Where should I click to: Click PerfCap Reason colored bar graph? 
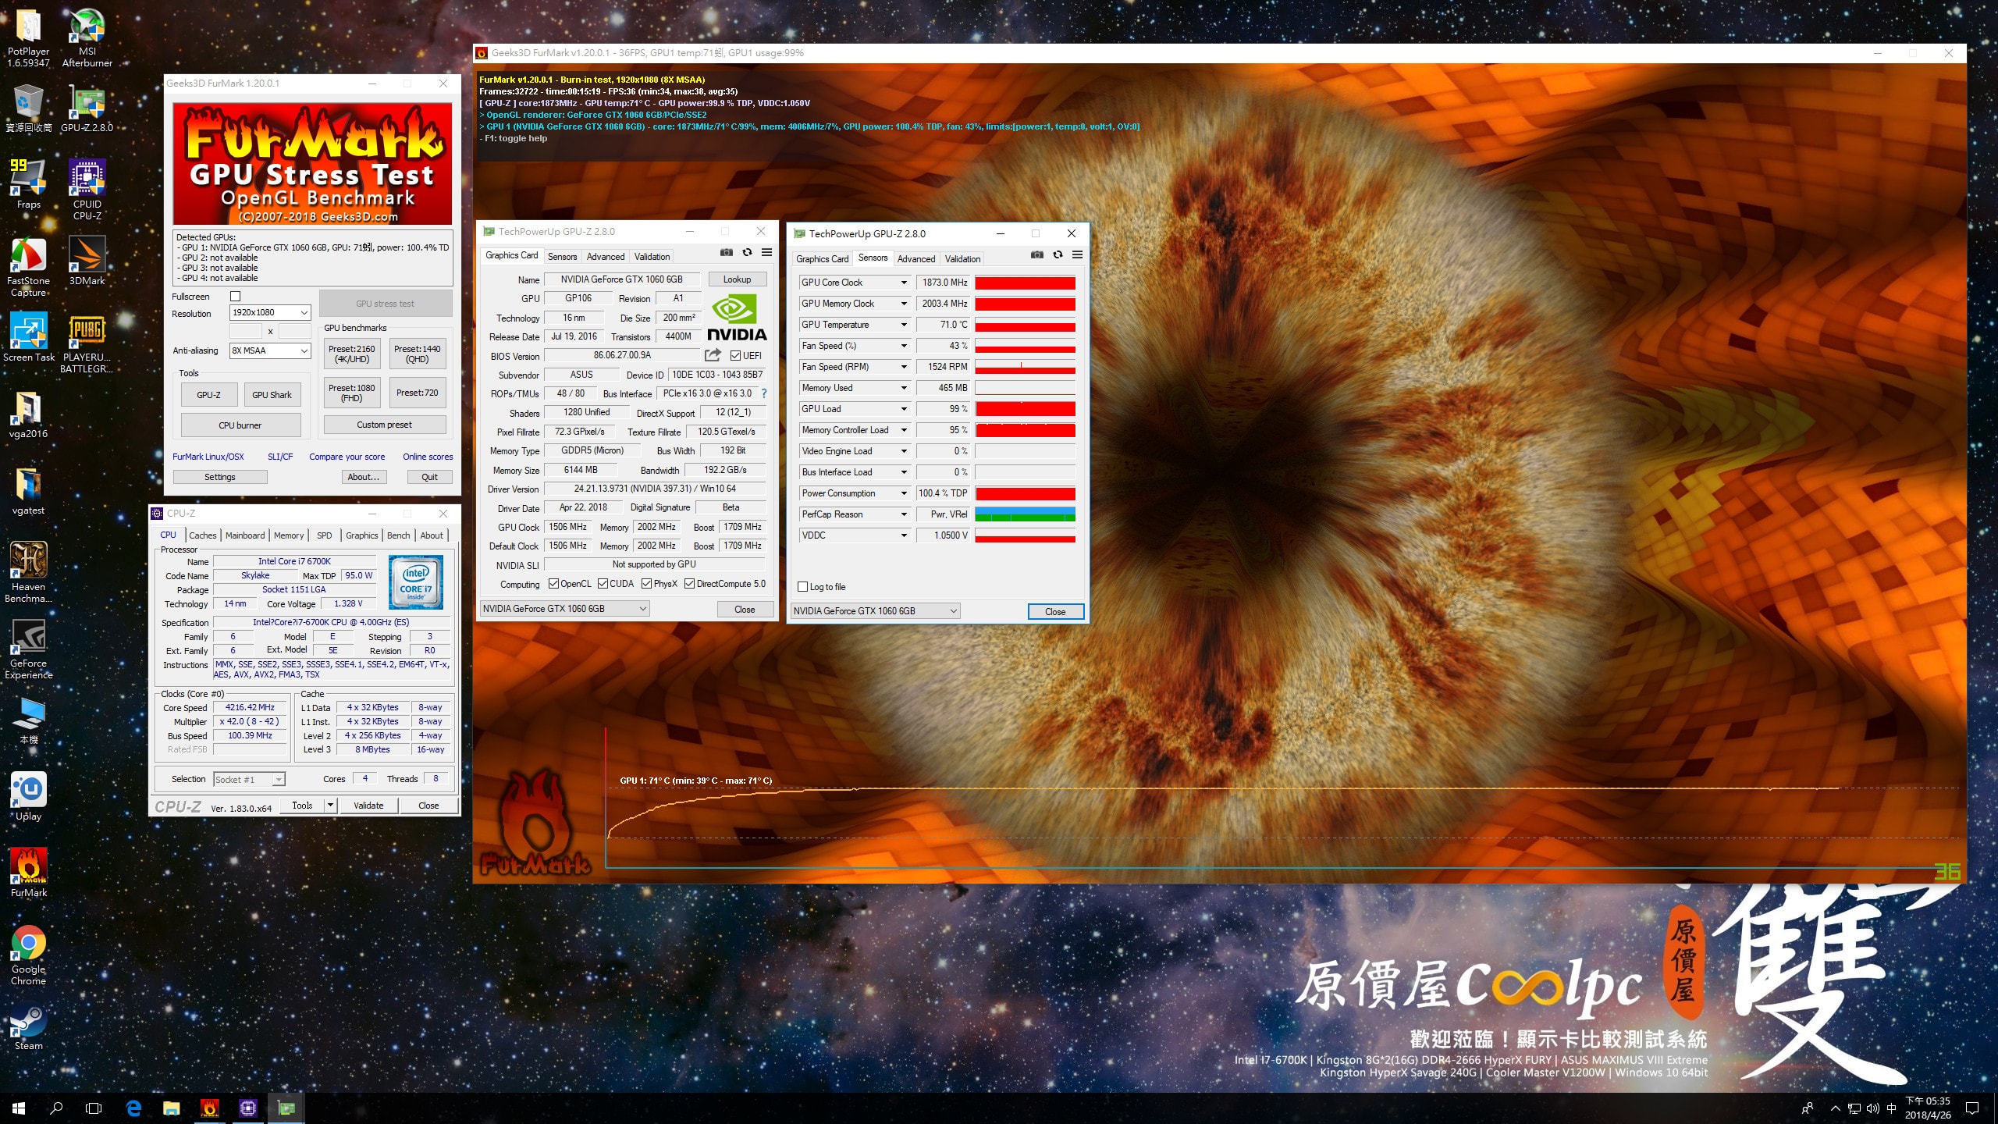coord(1025,514)
